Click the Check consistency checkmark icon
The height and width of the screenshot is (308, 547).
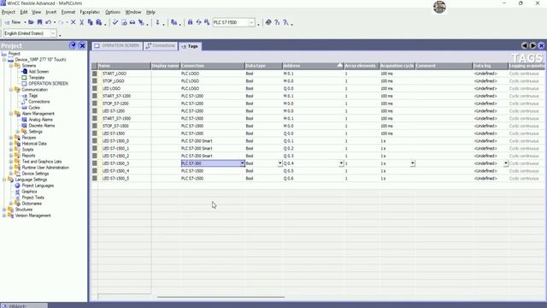click(115, 22)
